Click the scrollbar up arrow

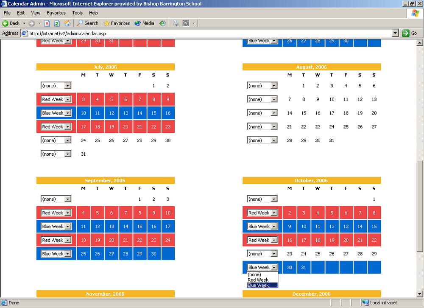tap(420, 42)
